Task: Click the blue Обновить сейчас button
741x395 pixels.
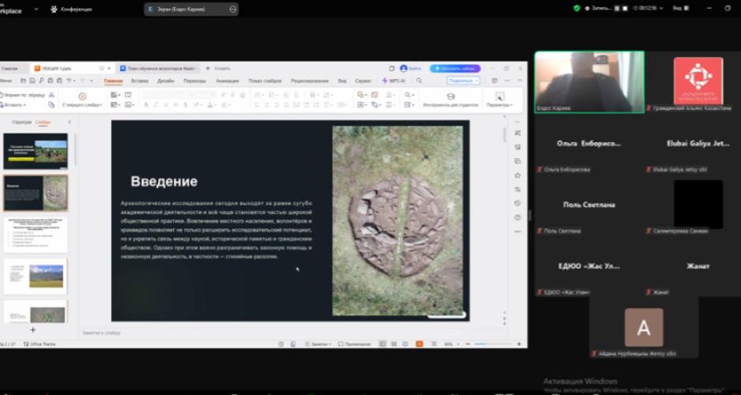Action: [455, 69]
